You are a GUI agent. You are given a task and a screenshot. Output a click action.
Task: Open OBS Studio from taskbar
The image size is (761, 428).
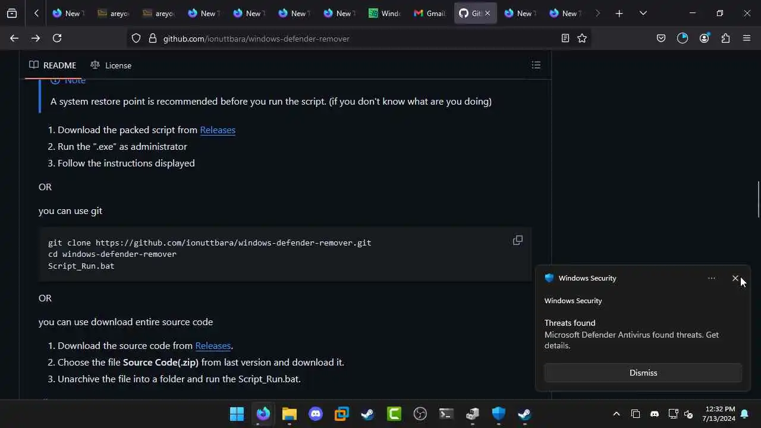(420, 414)
